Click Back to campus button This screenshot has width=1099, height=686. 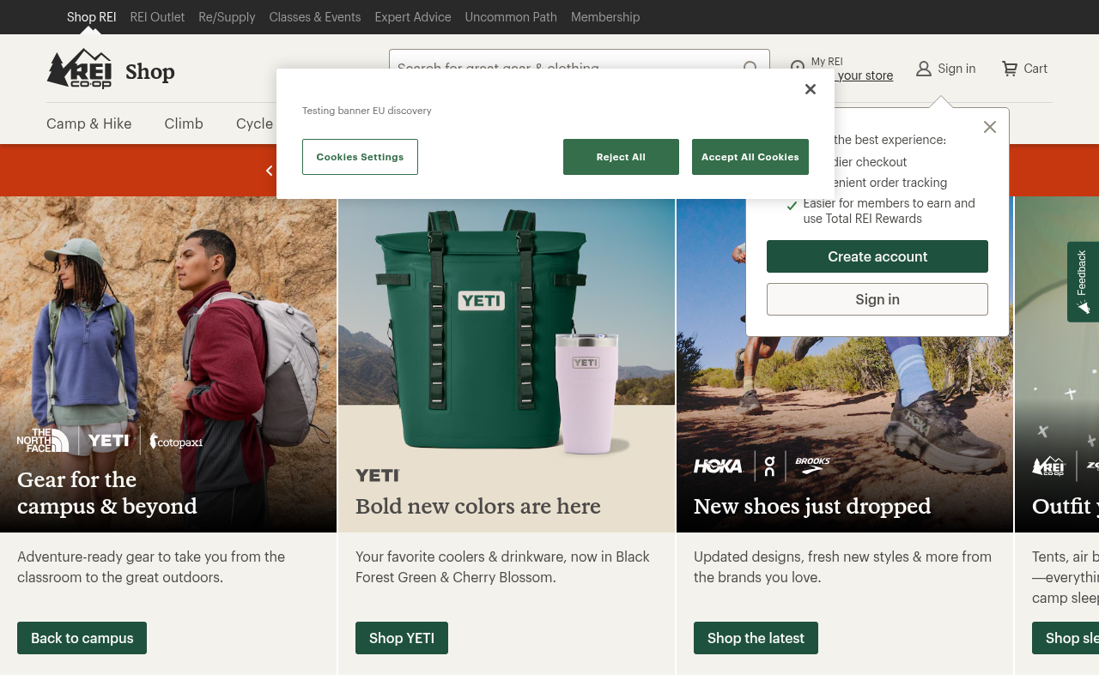[x=82, y=638]
